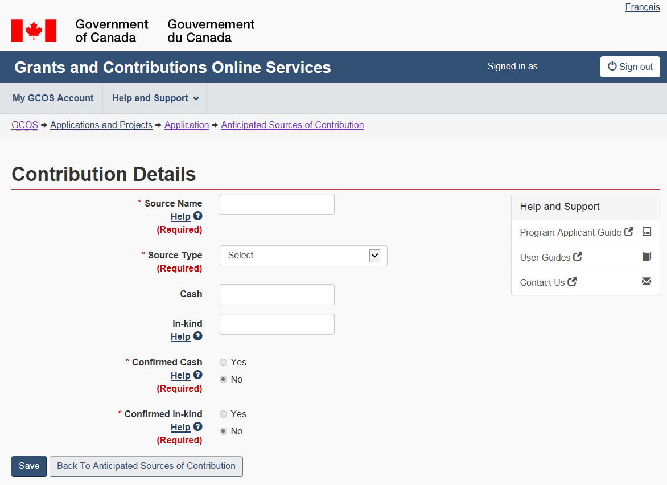Expand the Help and Support menu
Viewport: 667px width, 485px height.
coord(155,98)
